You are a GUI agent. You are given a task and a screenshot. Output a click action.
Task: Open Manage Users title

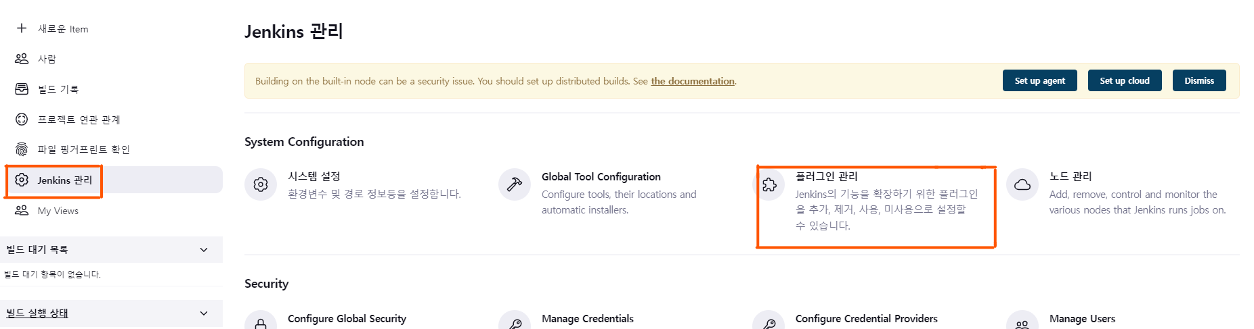[1082, 319]
